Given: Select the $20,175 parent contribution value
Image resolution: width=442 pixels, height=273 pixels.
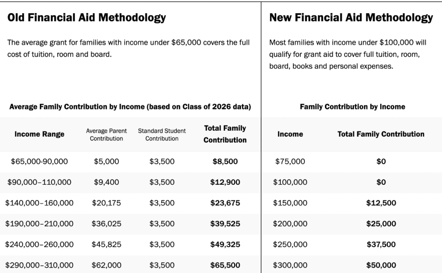Looking at the screenshot, I should [106, 203].
